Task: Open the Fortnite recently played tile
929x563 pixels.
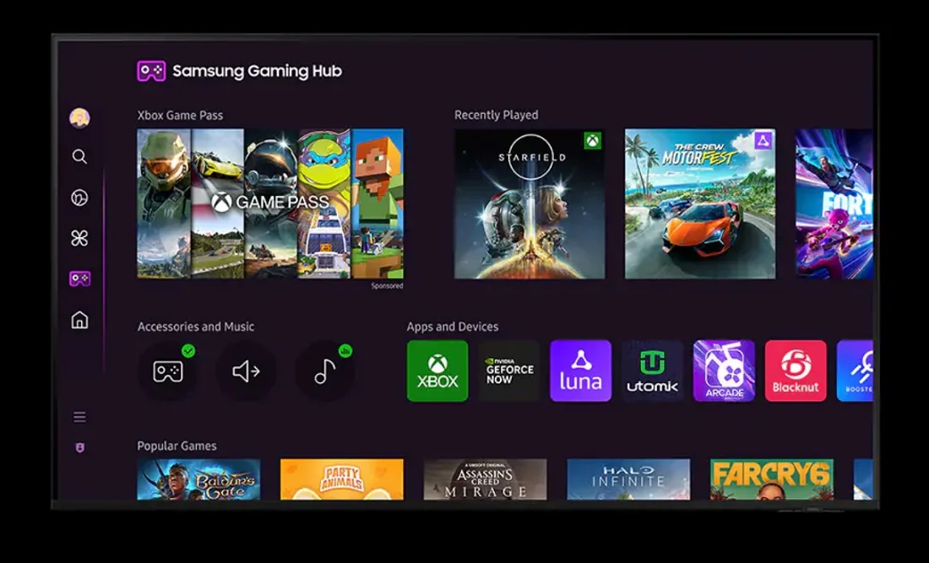Action: pos(834,203)
